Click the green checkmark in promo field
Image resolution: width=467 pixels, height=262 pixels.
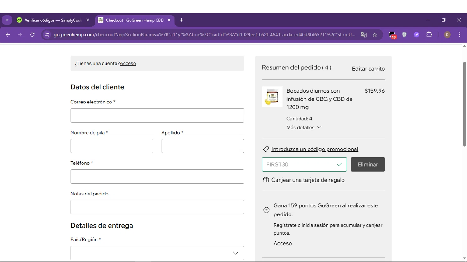point(340,164)
